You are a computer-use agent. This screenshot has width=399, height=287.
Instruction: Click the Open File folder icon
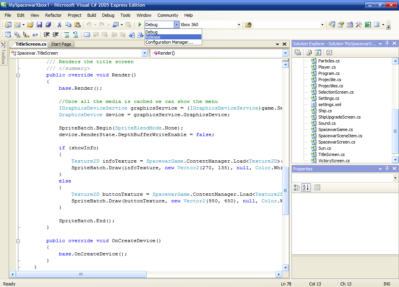pos(30,25)
